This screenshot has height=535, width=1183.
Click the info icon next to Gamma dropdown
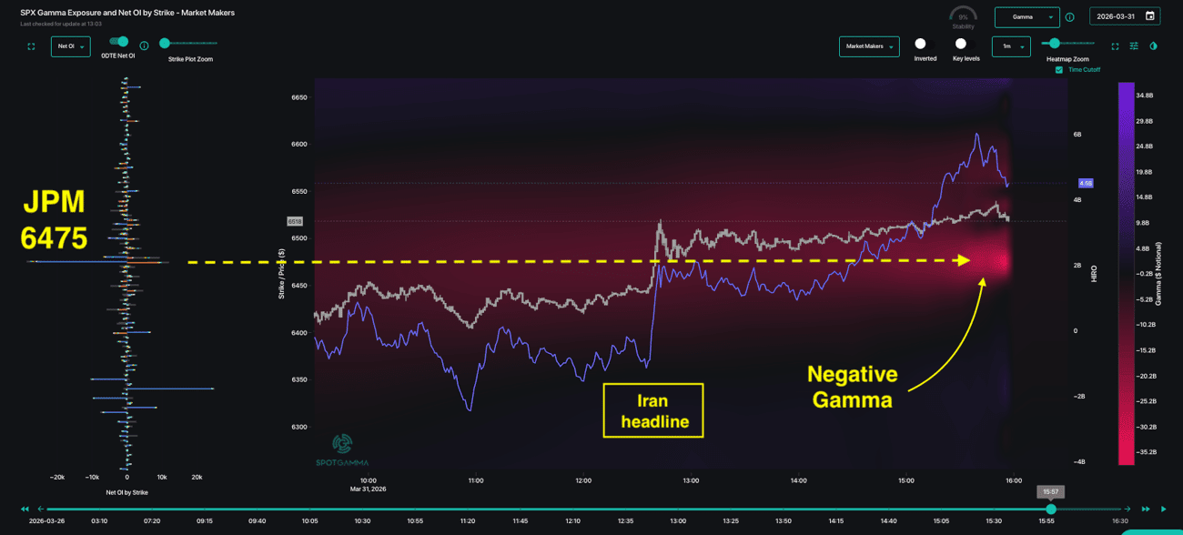click(x=1070, y=16)
